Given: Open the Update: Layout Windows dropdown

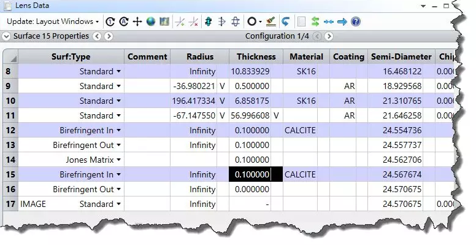Looking at the screenshot, I should (53, 21).
